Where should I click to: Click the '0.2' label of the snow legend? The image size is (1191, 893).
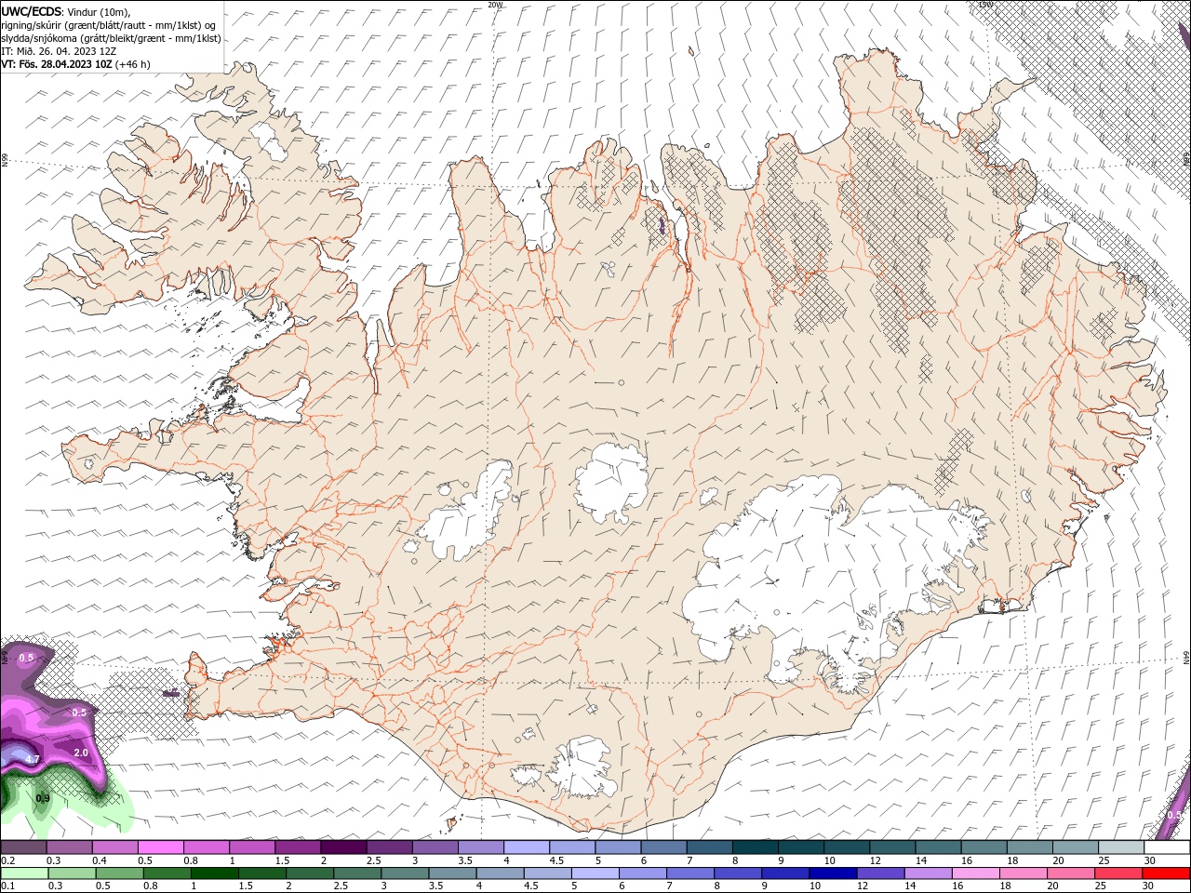7,860
